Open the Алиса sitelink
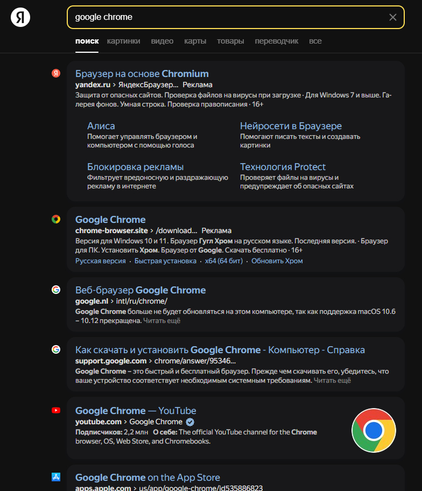422x491 pixels. pos(101,126)
